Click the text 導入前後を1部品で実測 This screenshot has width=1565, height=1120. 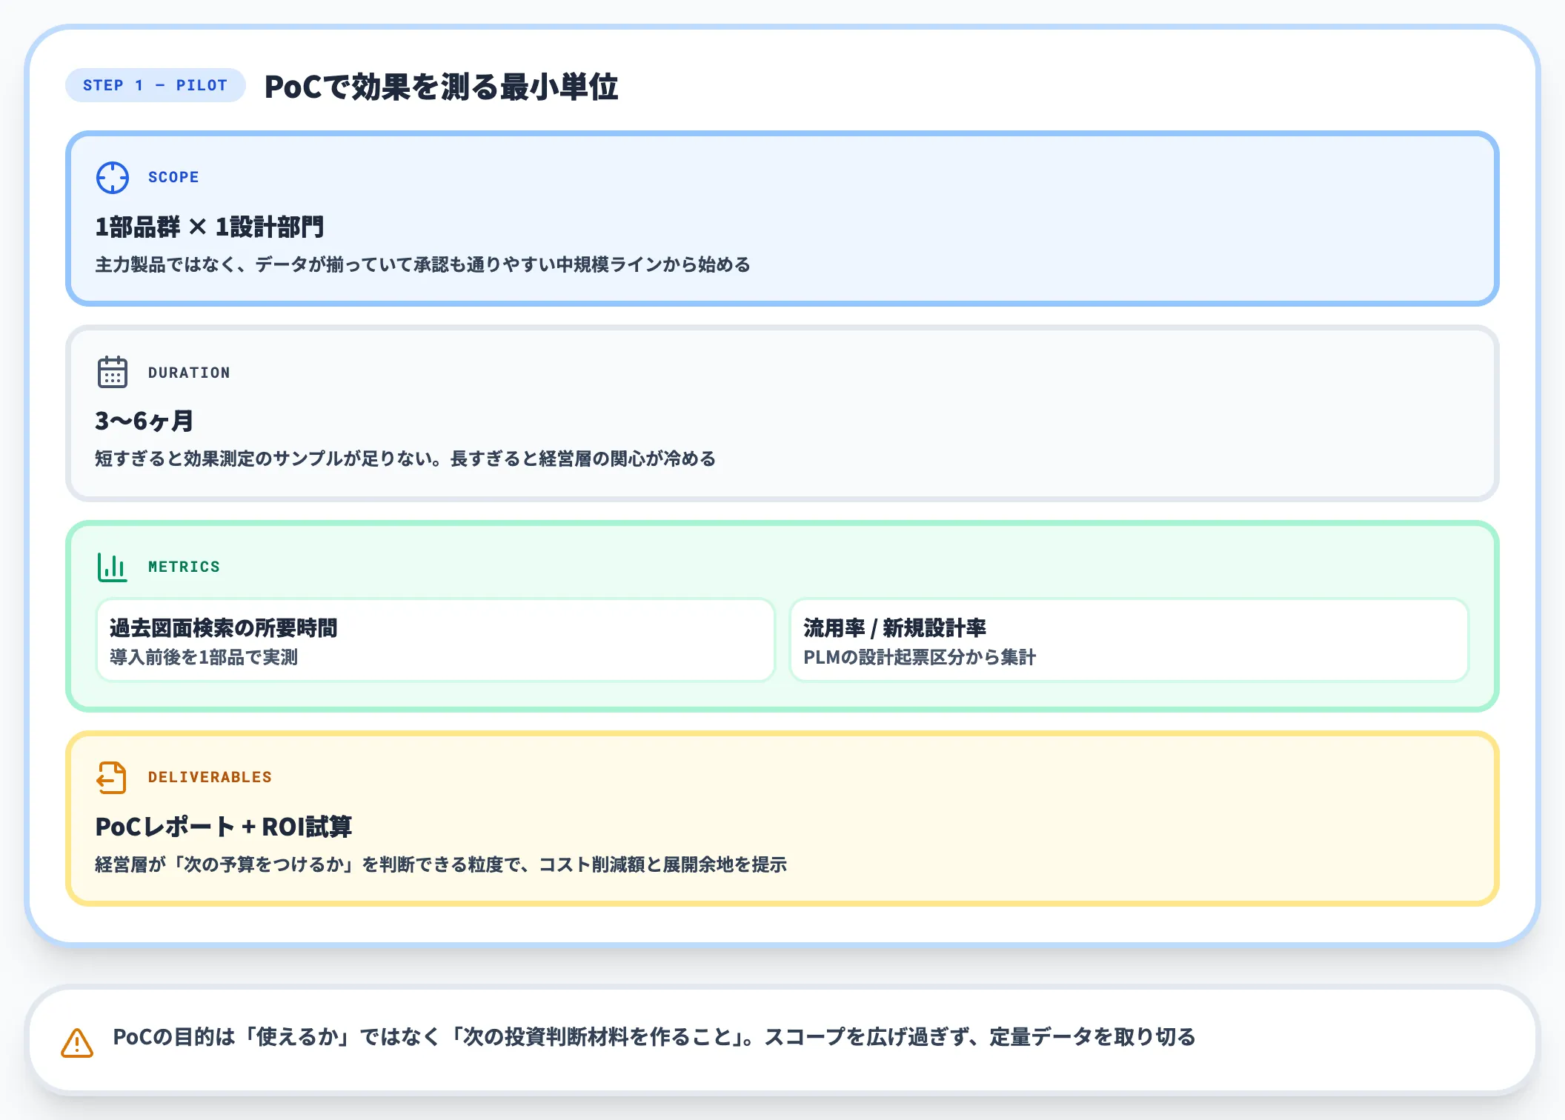coord(204,657)
